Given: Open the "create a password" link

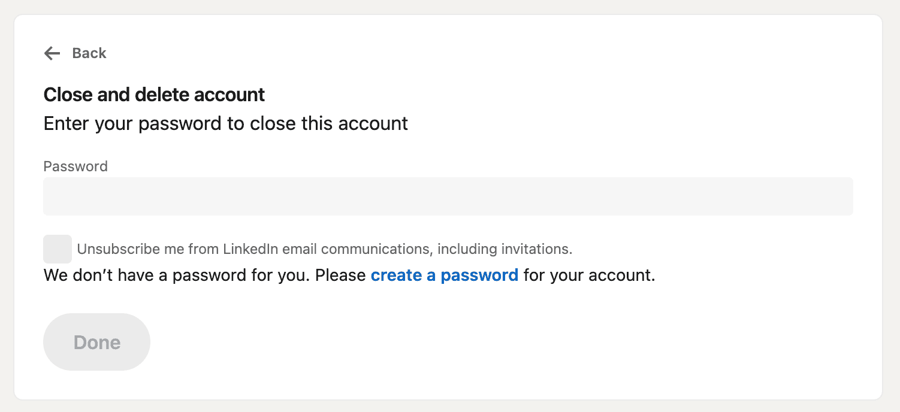Looking at the screenshot, I should [444, 275].
